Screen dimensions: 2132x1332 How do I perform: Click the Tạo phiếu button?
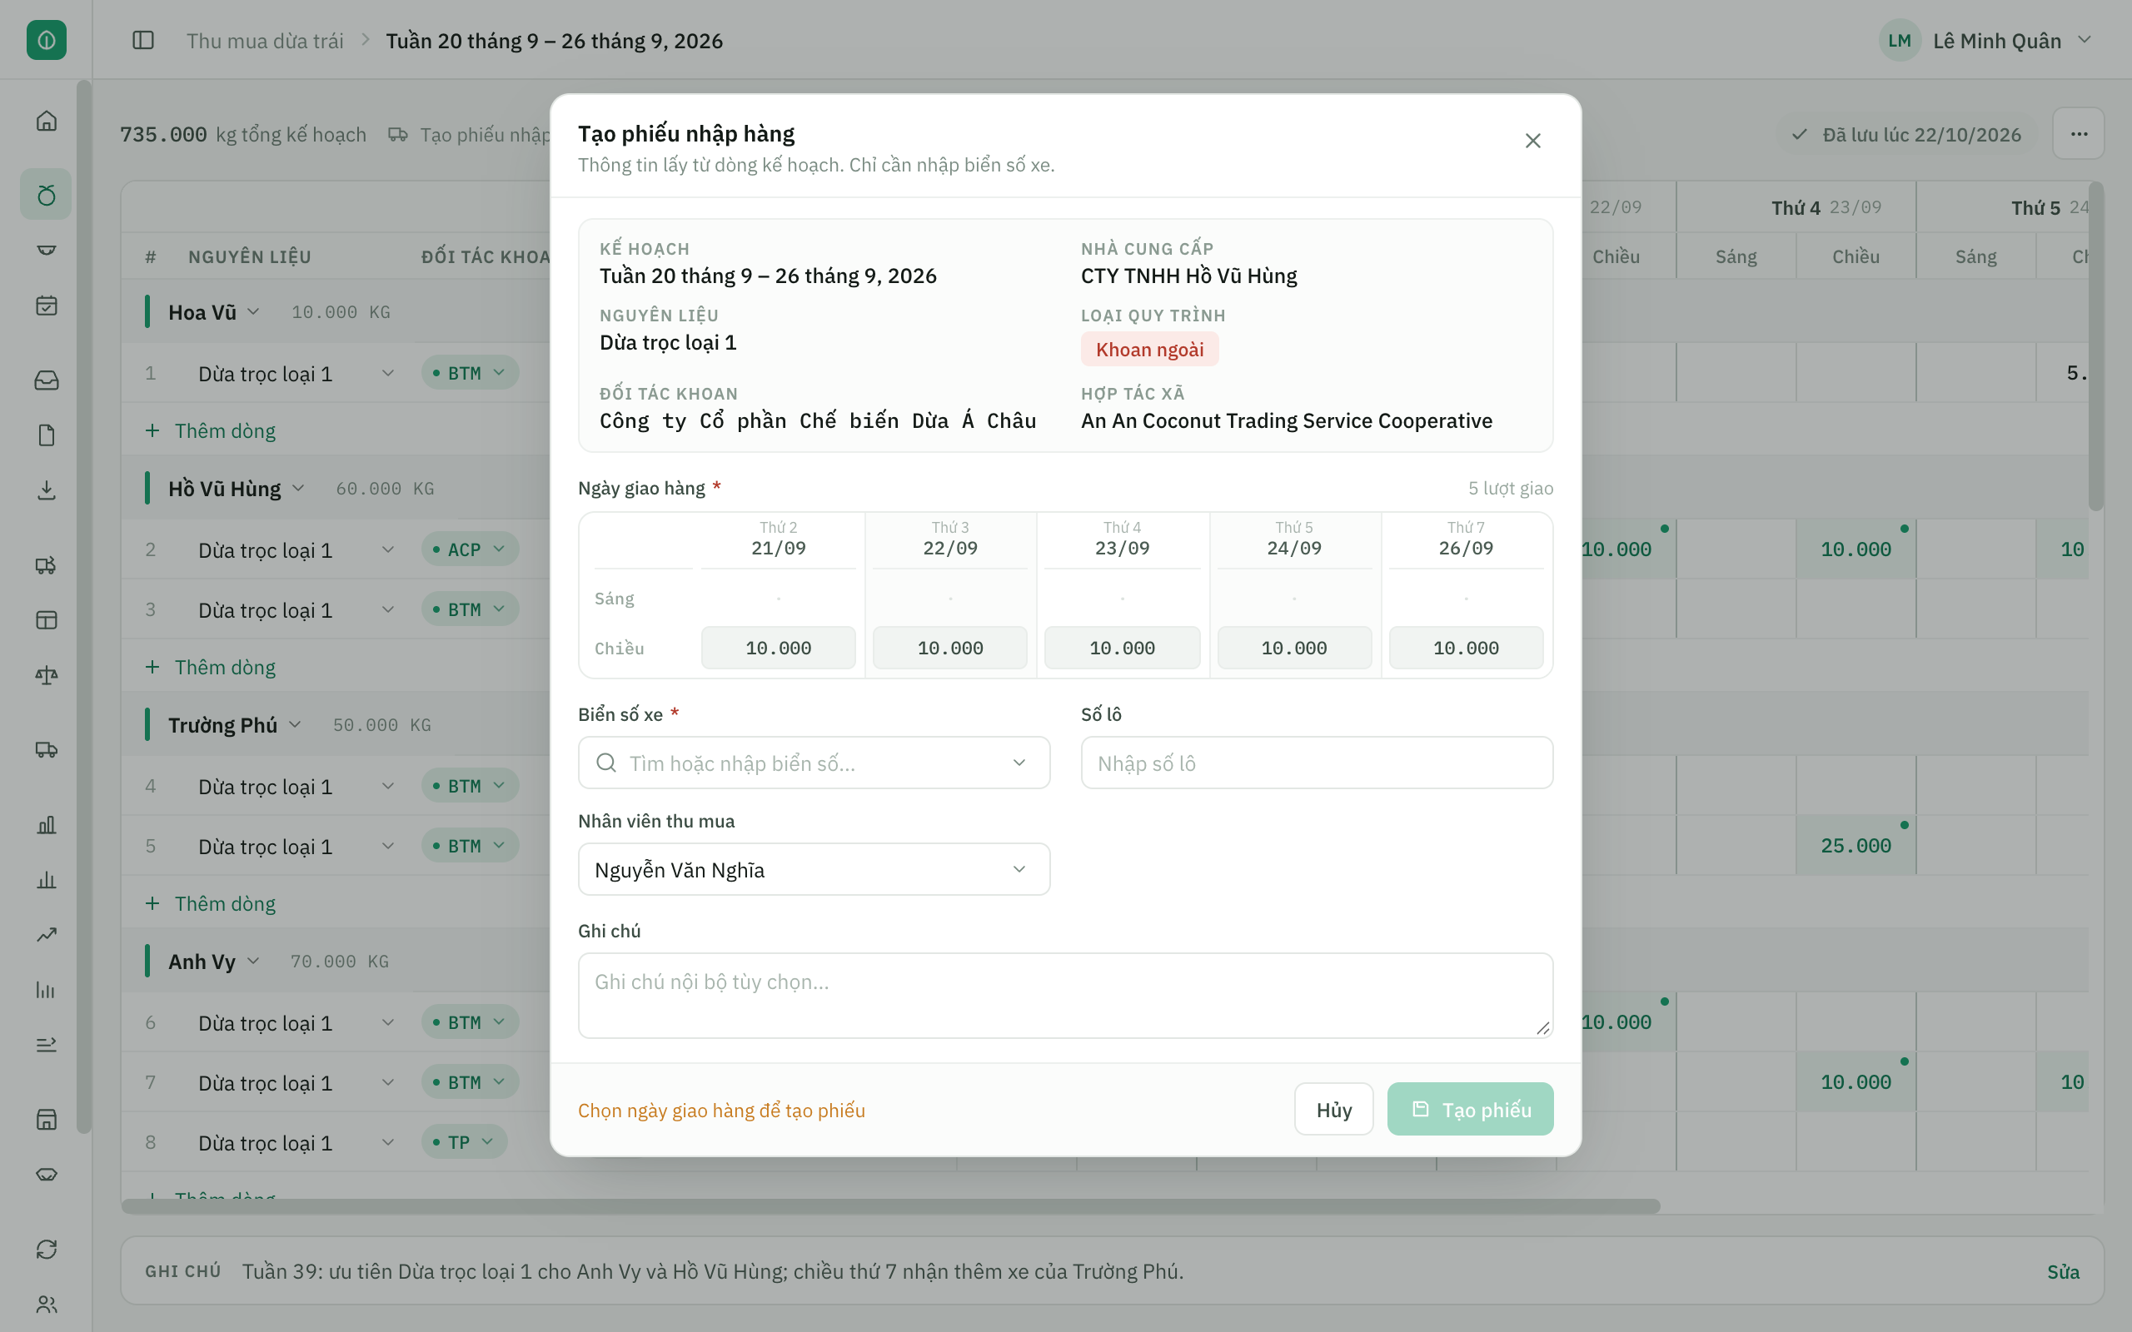coord(1471,1109)
